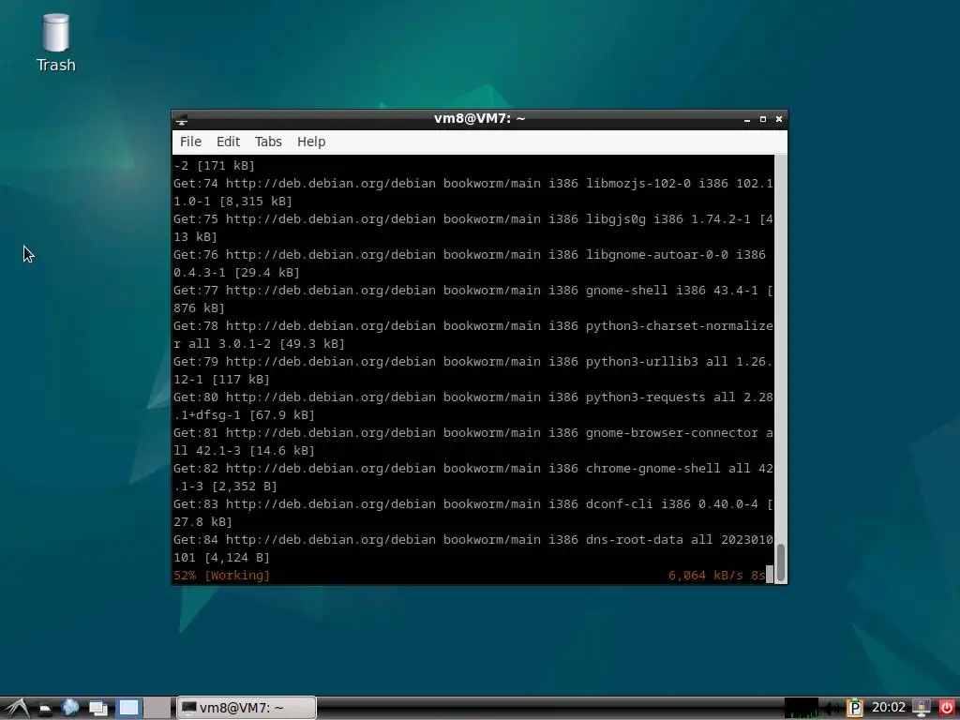This screenshot has height=720, width=960.
Task: Click the Get:83 dconf-cli line
Action: pos(473,513)
